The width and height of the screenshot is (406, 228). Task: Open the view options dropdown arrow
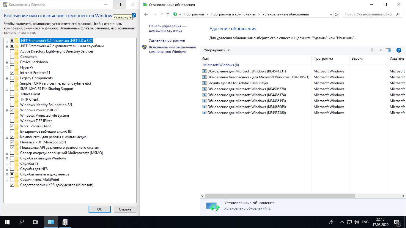click(381, 50)
